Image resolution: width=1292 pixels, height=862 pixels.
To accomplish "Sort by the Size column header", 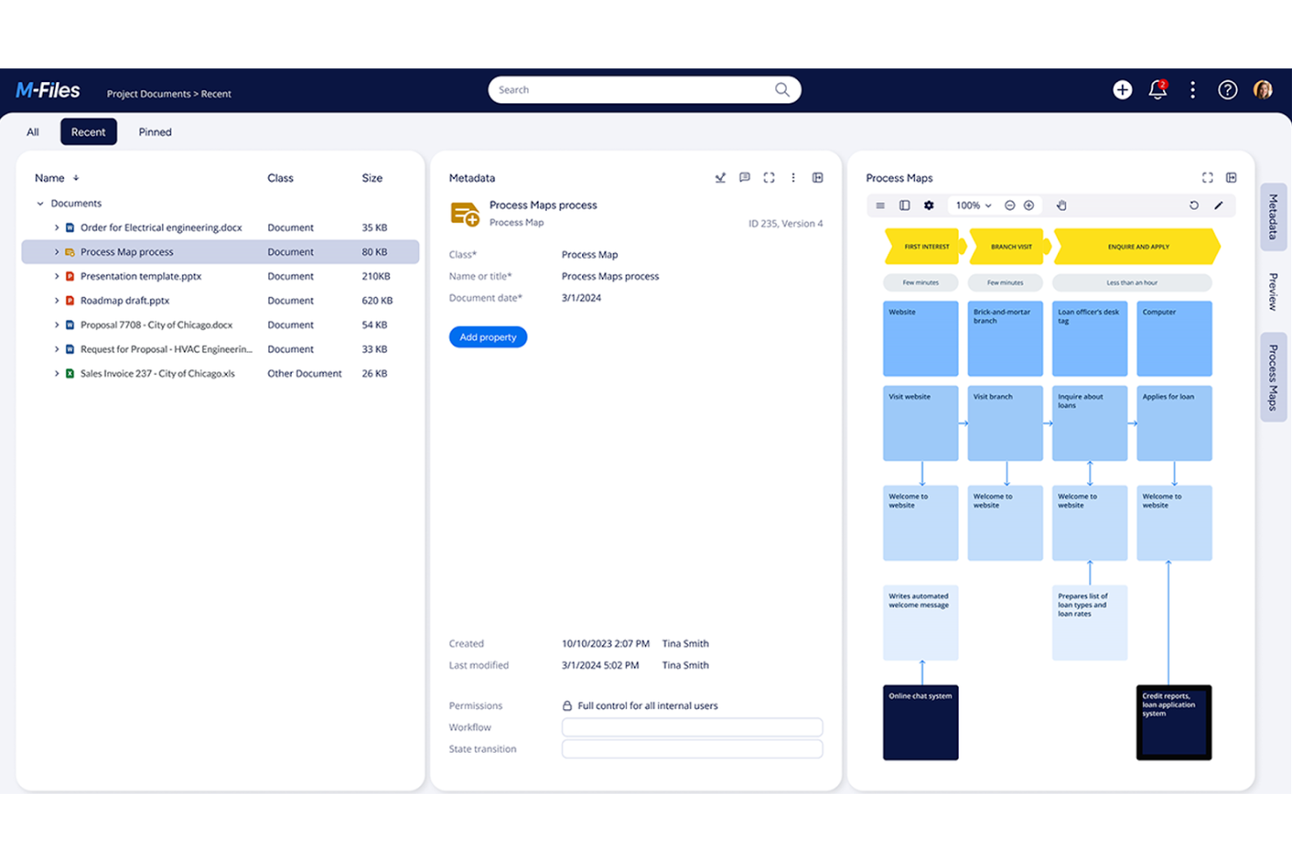I will (x=372, y=178).
